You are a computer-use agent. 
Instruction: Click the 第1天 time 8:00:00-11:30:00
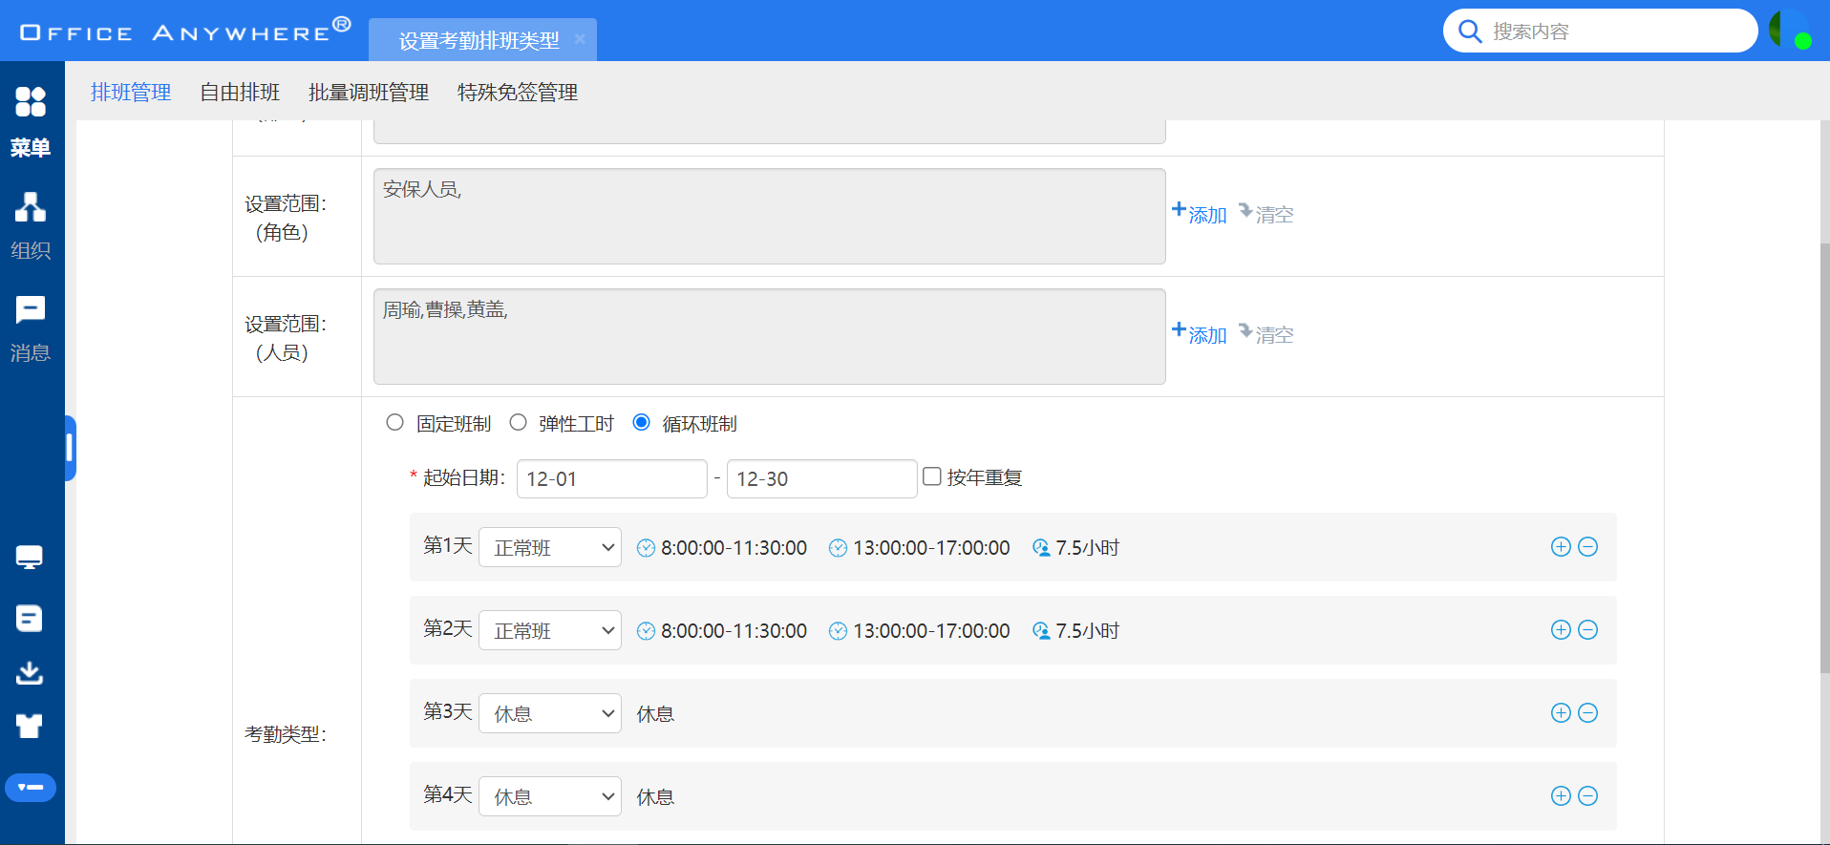[x=734, y=548]
